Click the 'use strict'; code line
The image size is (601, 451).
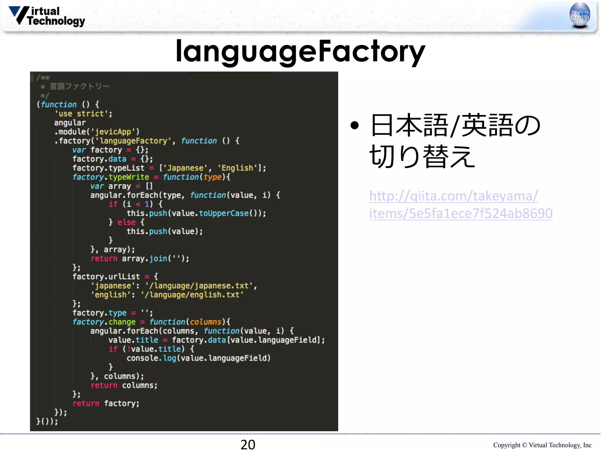pyautogui.click(x=83, y=114)
